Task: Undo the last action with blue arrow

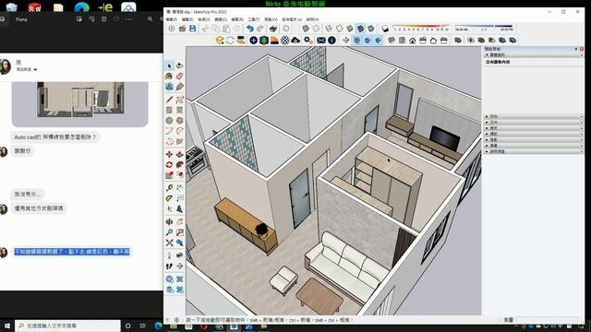Action: (x=250, y=29)
